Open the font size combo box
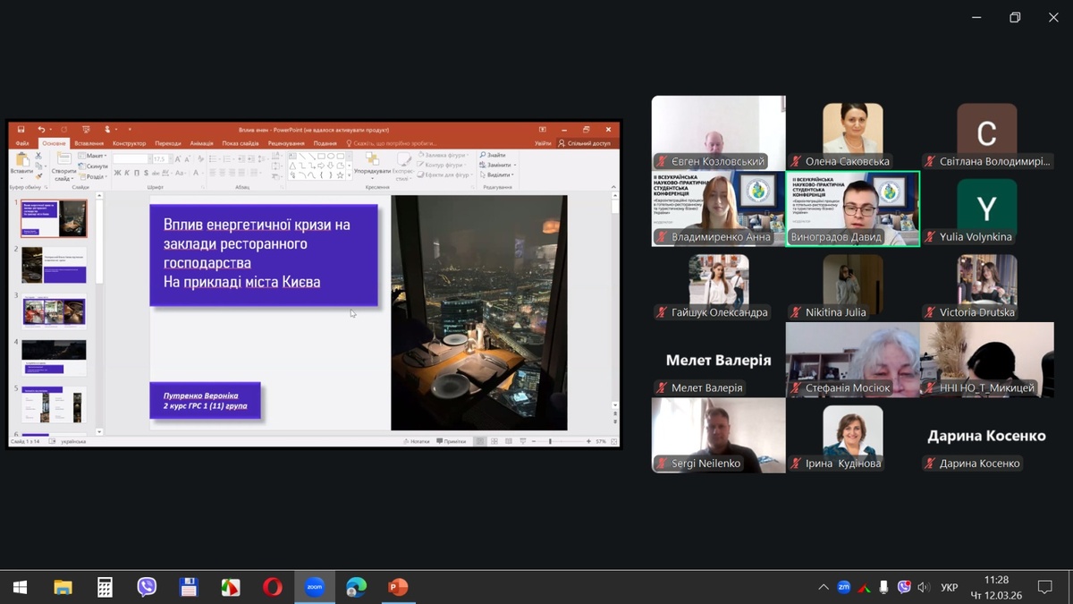This screenshot has width=1073, height=604. point(160,159)
